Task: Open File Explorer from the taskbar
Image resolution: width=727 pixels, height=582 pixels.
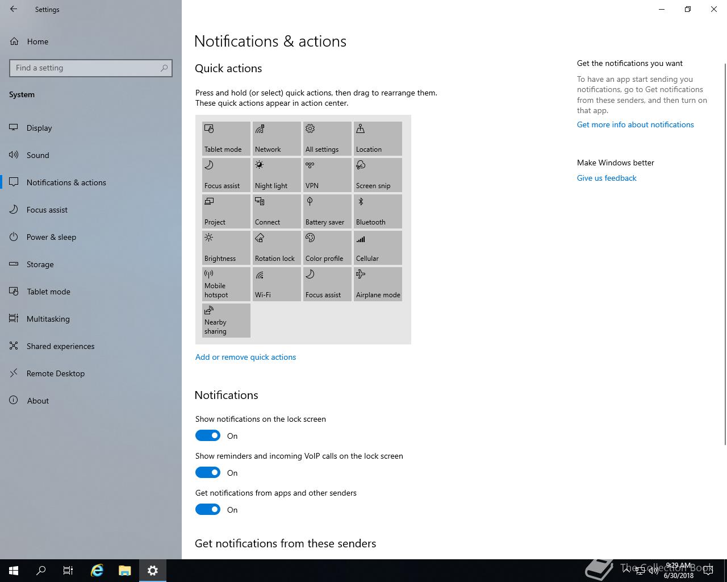Action: pos(125,571)
